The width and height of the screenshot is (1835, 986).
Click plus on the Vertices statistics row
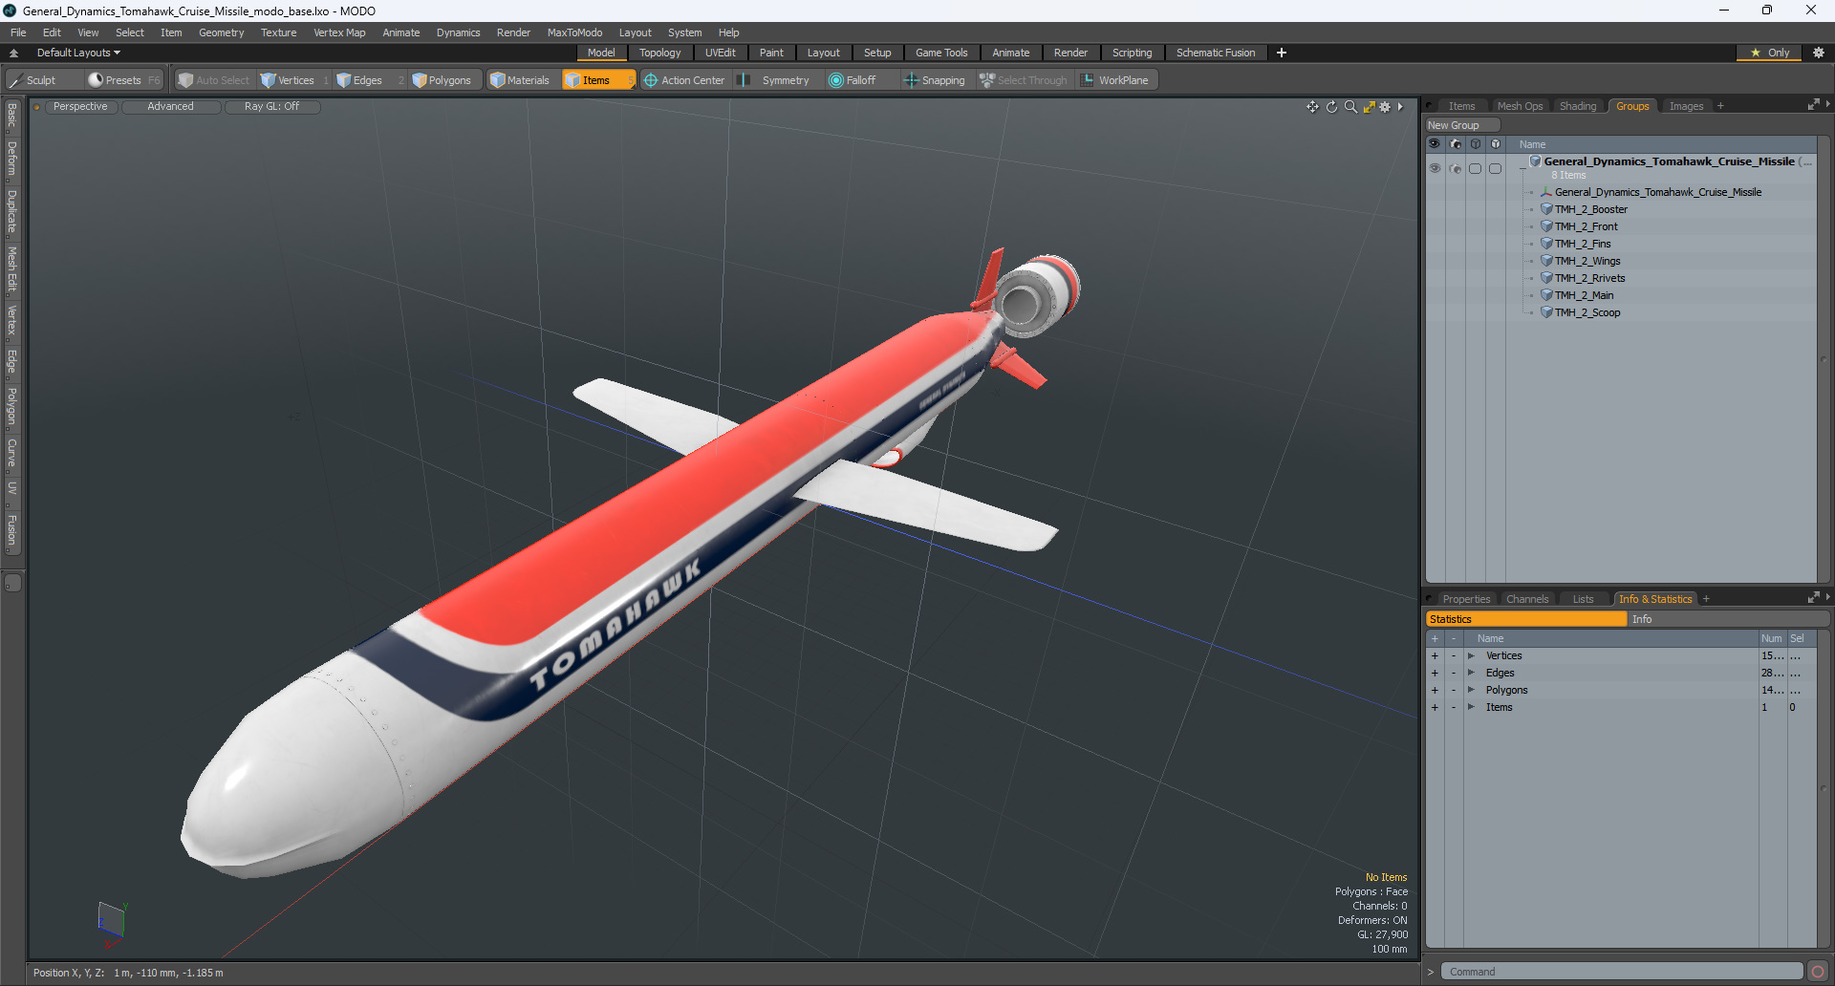[1435, 655]
